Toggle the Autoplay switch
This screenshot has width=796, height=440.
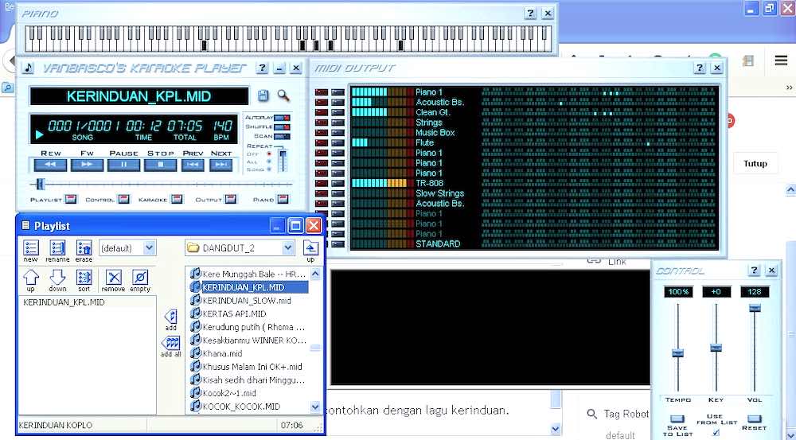tap(282, 118)
